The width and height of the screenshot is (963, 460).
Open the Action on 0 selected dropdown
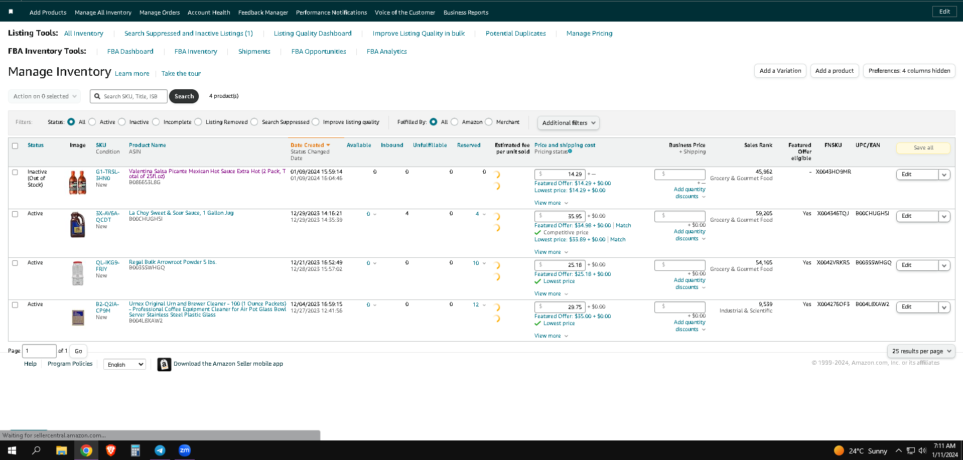coord(44,96)
